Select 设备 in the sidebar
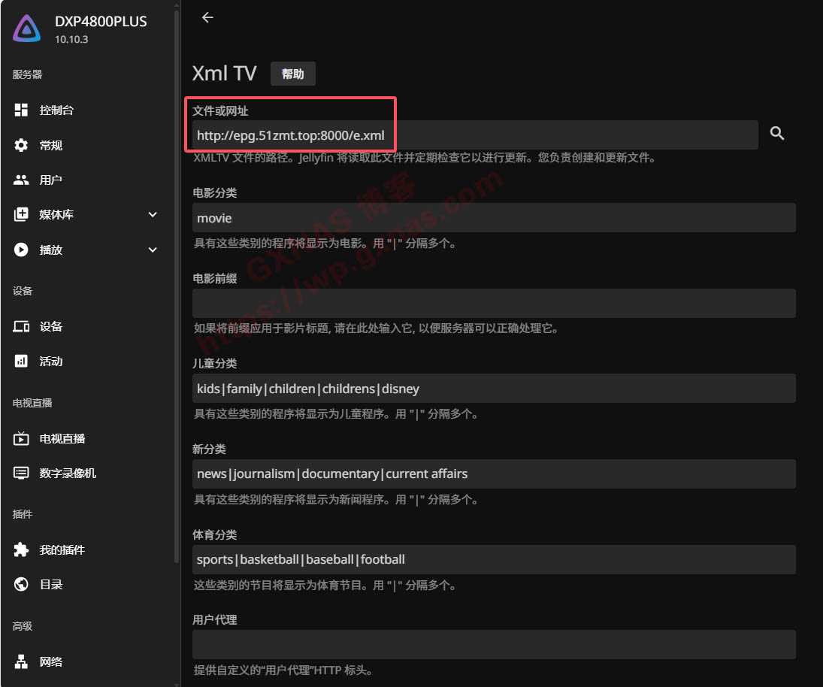This screenshot has height=687, width=823. [51, 327]
